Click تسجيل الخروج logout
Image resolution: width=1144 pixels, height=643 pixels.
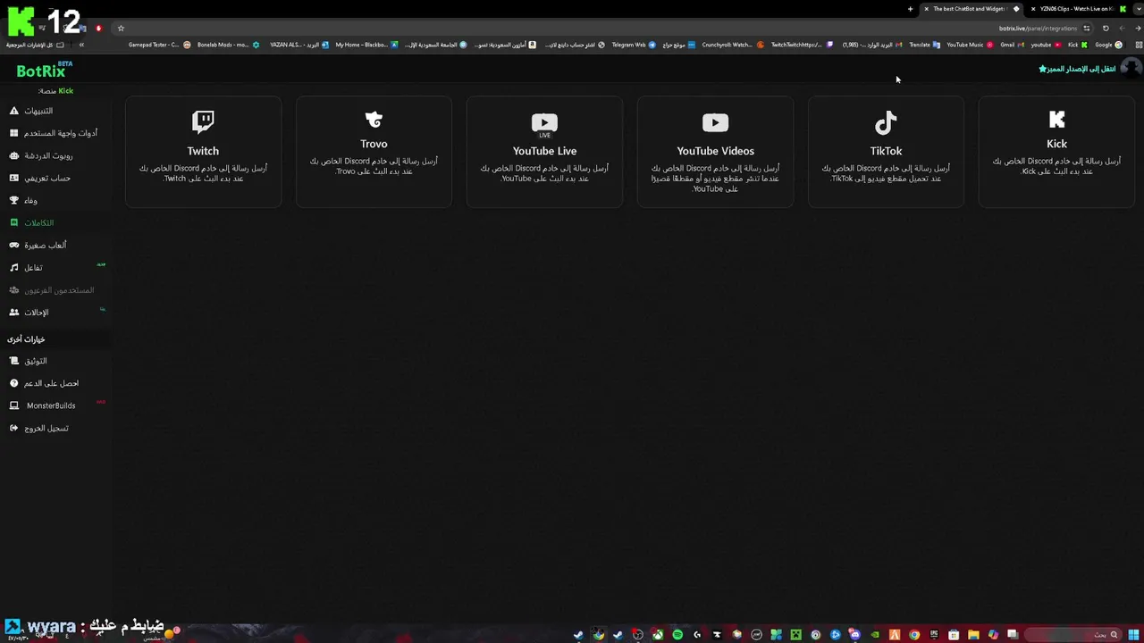38,428
